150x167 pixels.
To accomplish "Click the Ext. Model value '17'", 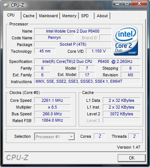I will [x=87, y=75].
